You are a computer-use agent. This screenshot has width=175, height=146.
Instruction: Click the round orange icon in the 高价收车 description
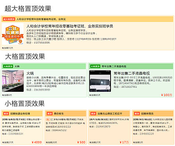tap(48, 119)
